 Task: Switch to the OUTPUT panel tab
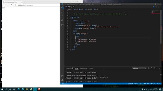click(77, 68)
